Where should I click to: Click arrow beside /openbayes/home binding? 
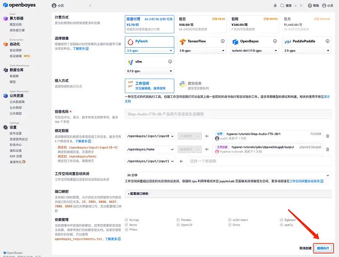(x=207, y=149)
